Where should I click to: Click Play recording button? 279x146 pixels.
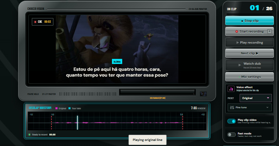[250, 43]
